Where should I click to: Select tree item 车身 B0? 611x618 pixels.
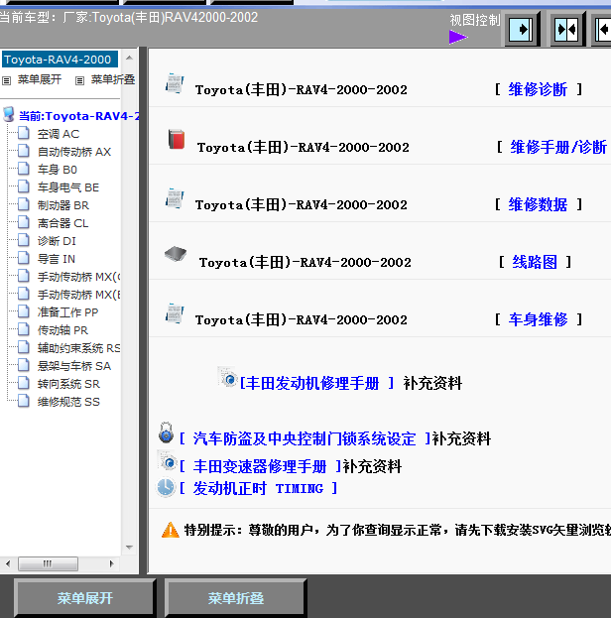tap(58, 170)
